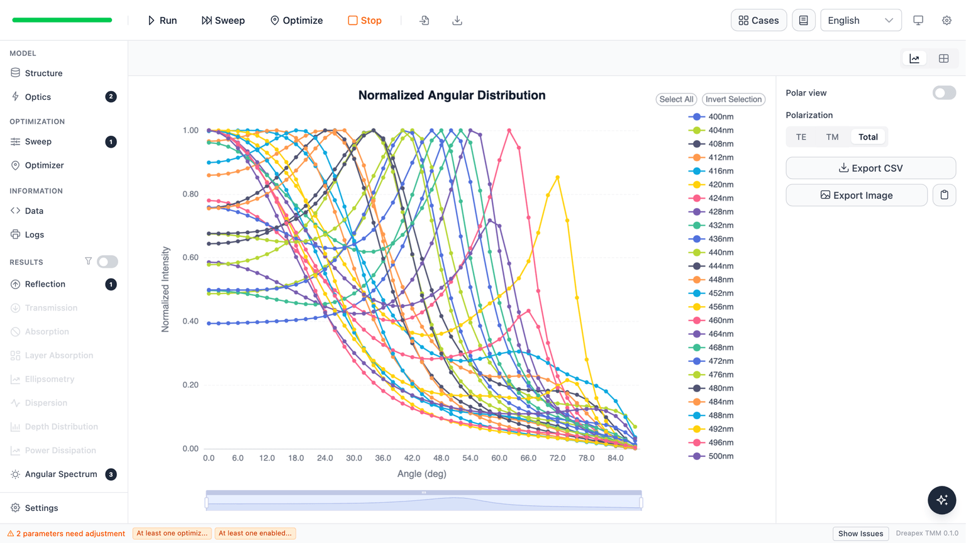Click the import file icon in toolbar

click(x=425, y=20)
